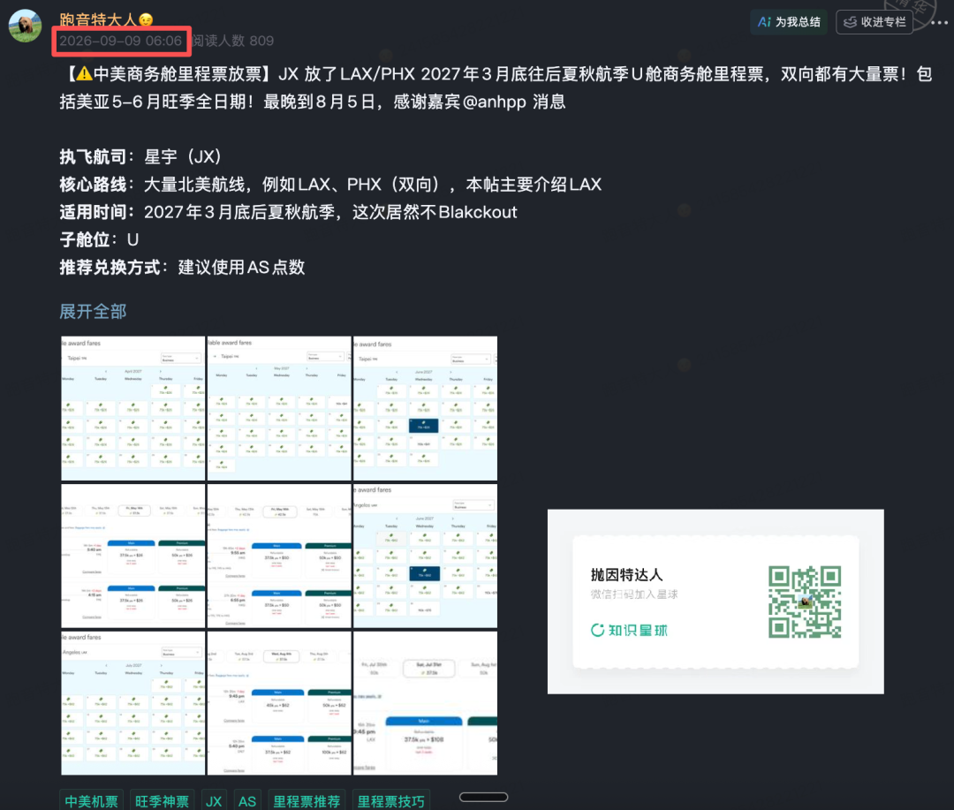Click the 旺季神票 tag

(x=162, y=800)
